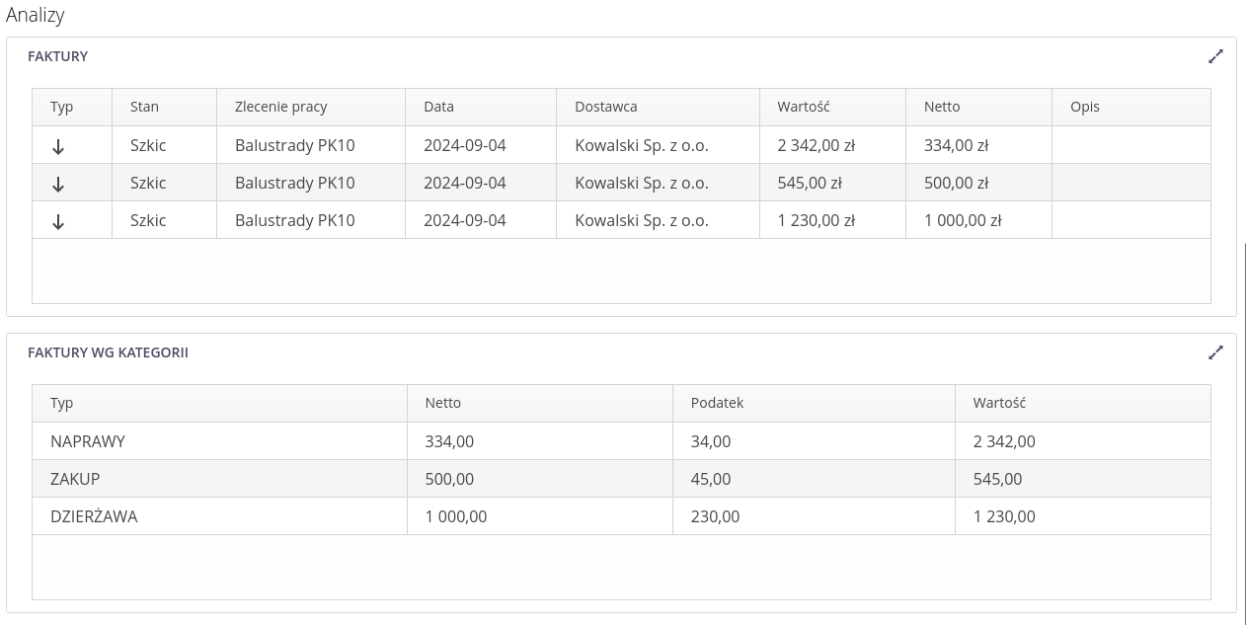Viewport: 1246px width, 625px height.
Task: Select the DZIERŻAWA category row
Action: [x=94, y=516]
